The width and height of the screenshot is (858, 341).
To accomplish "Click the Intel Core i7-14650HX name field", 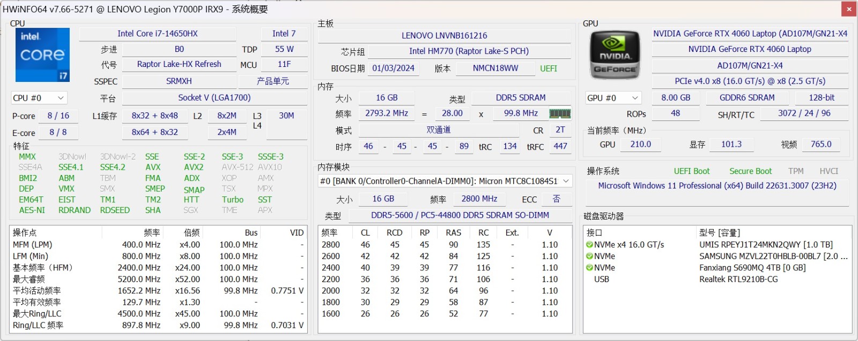I will click(158, 34).
